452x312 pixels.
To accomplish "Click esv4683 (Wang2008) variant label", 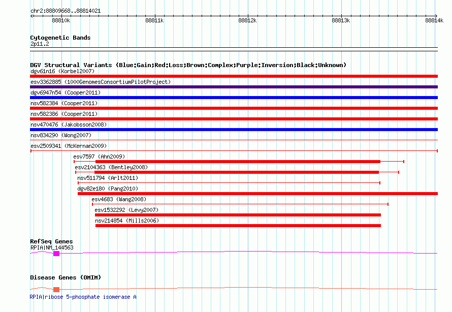I will tap(118, 199).
